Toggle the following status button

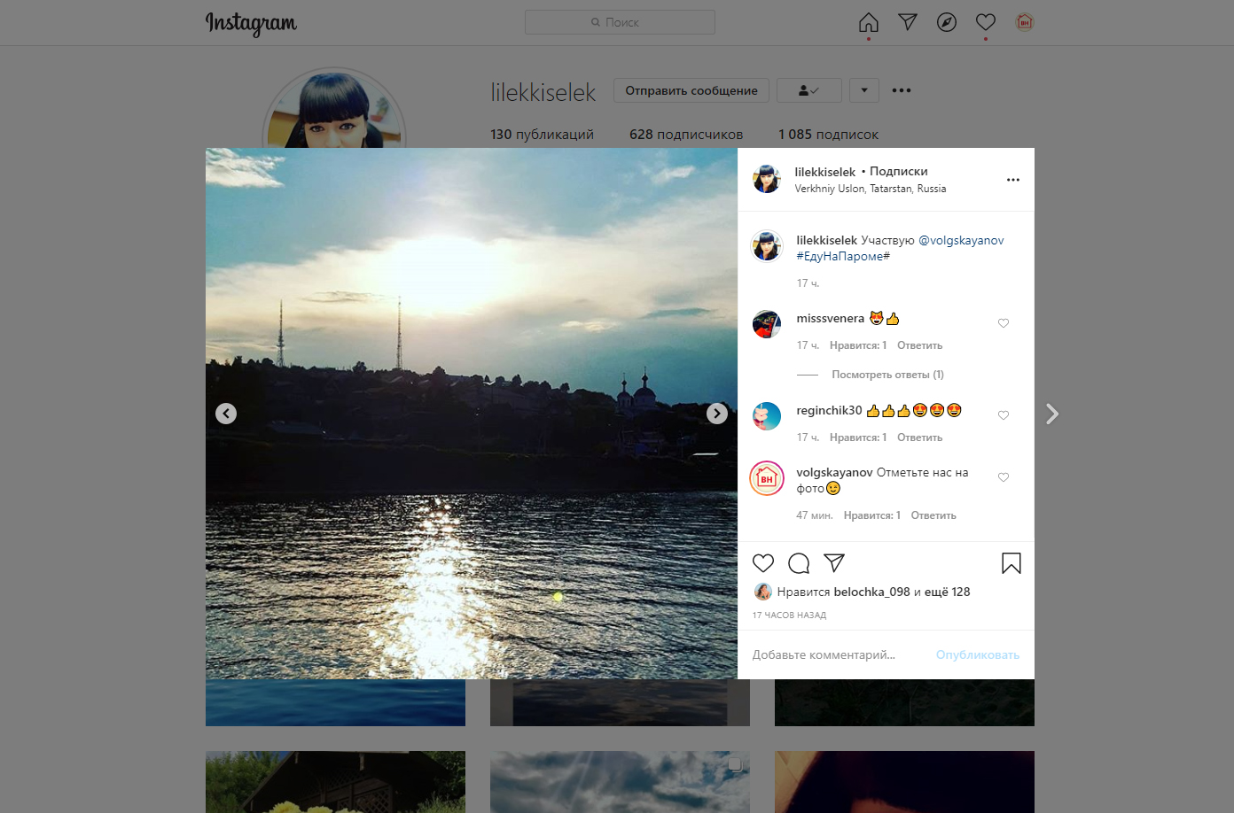tap(809, 90)
